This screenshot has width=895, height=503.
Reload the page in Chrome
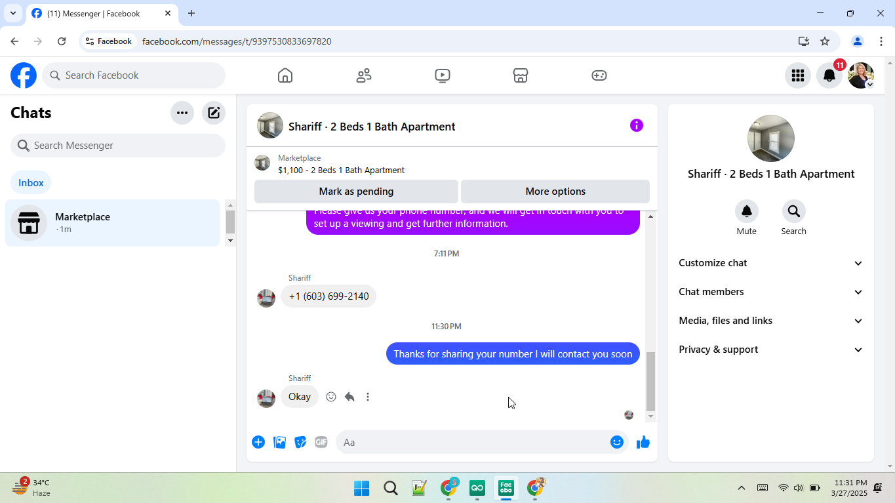(x=62, y=41)
